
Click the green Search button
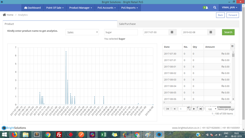pos(228,32)
